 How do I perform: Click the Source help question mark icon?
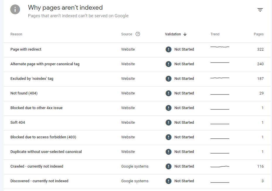(138, 34)
